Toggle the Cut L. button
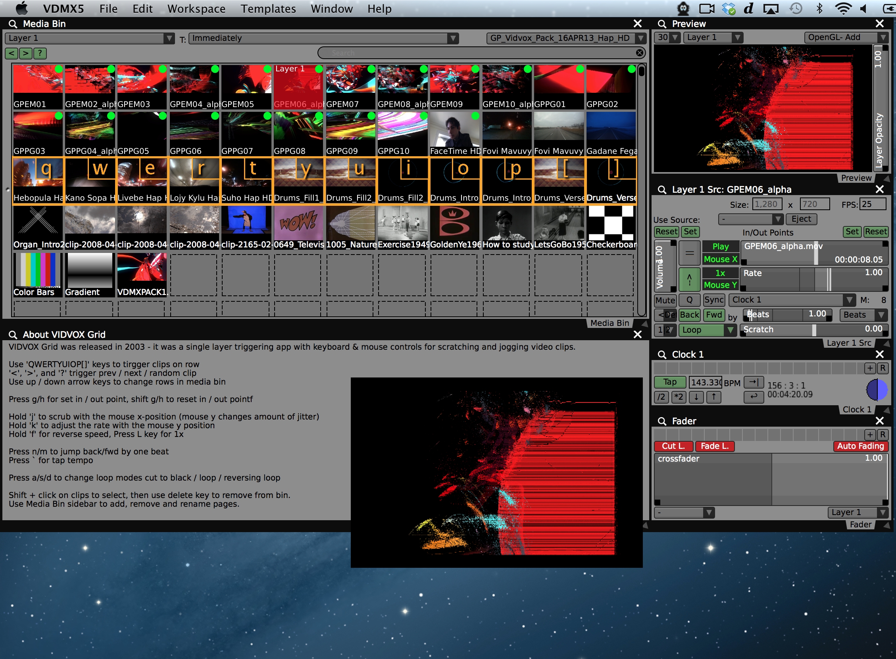 pyautogui.click(x=673, y=446)
